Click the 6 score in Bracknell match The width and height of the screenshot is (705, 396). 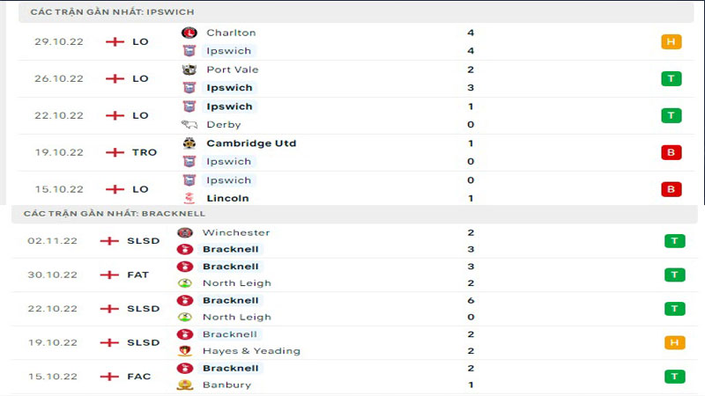click(x=471, y=300)
